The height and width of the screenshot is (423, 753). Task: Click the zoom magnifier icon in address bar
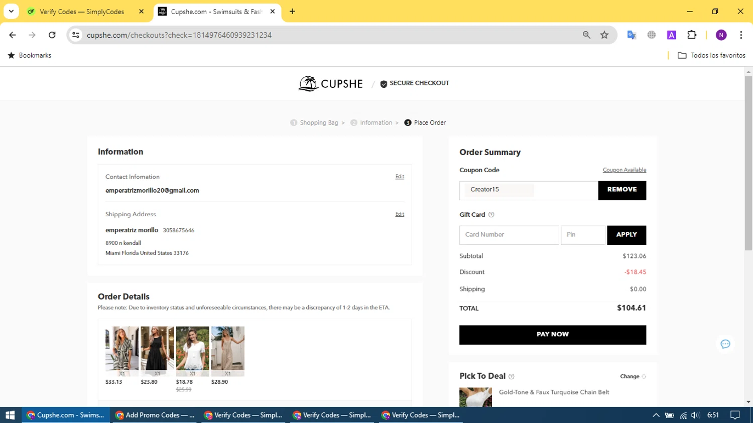tap(586, 35)
